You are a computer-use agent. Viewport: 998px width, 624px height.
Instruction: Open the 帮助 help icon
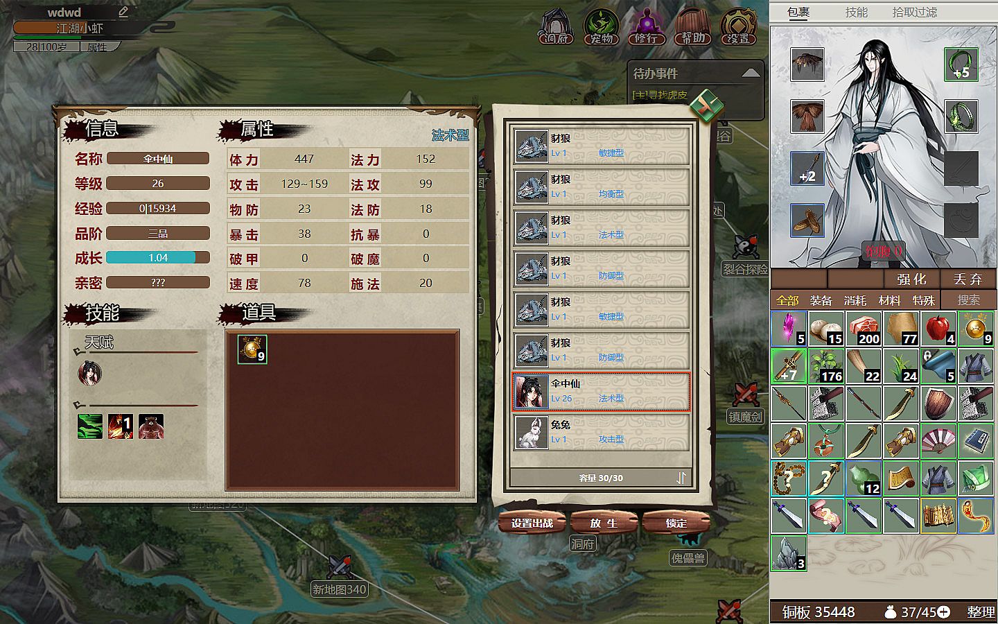click(x=692, y=27)
